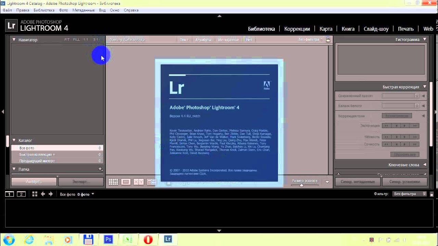438x246 pixels.
Task: Click the Экспорт button
Action: pos(81,182)
